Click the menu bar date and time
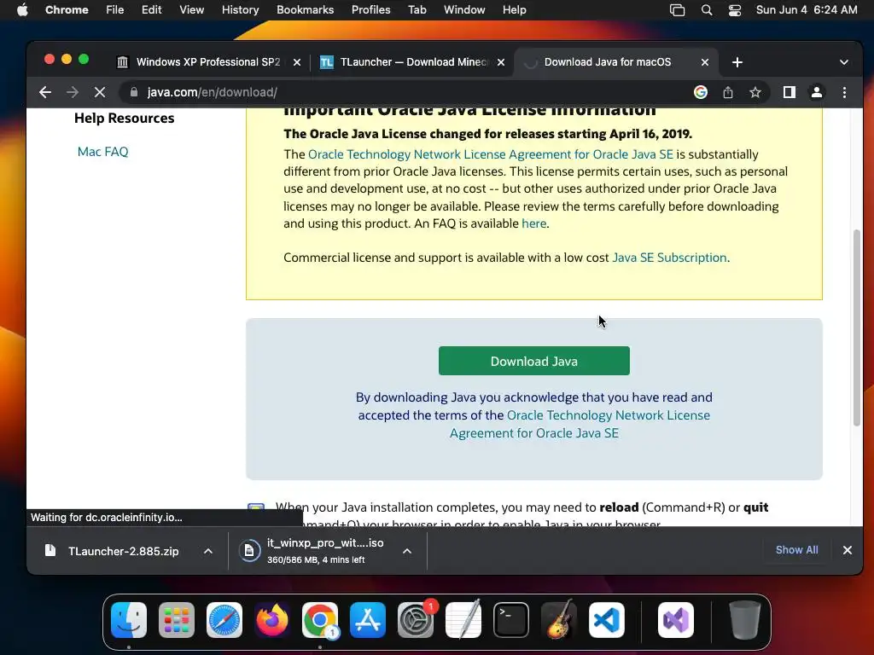Image resolution: width=874 pixels, height=655 pixels. (807, 10)
